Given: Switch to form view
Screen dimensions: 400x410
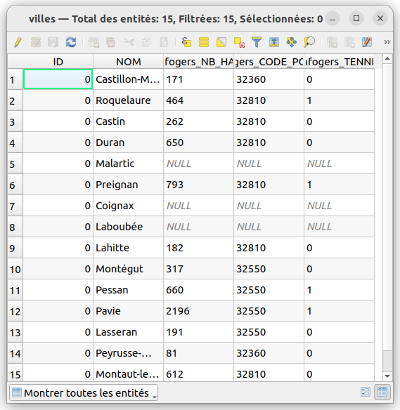Looking at the screenshot, I should [366, 392].
